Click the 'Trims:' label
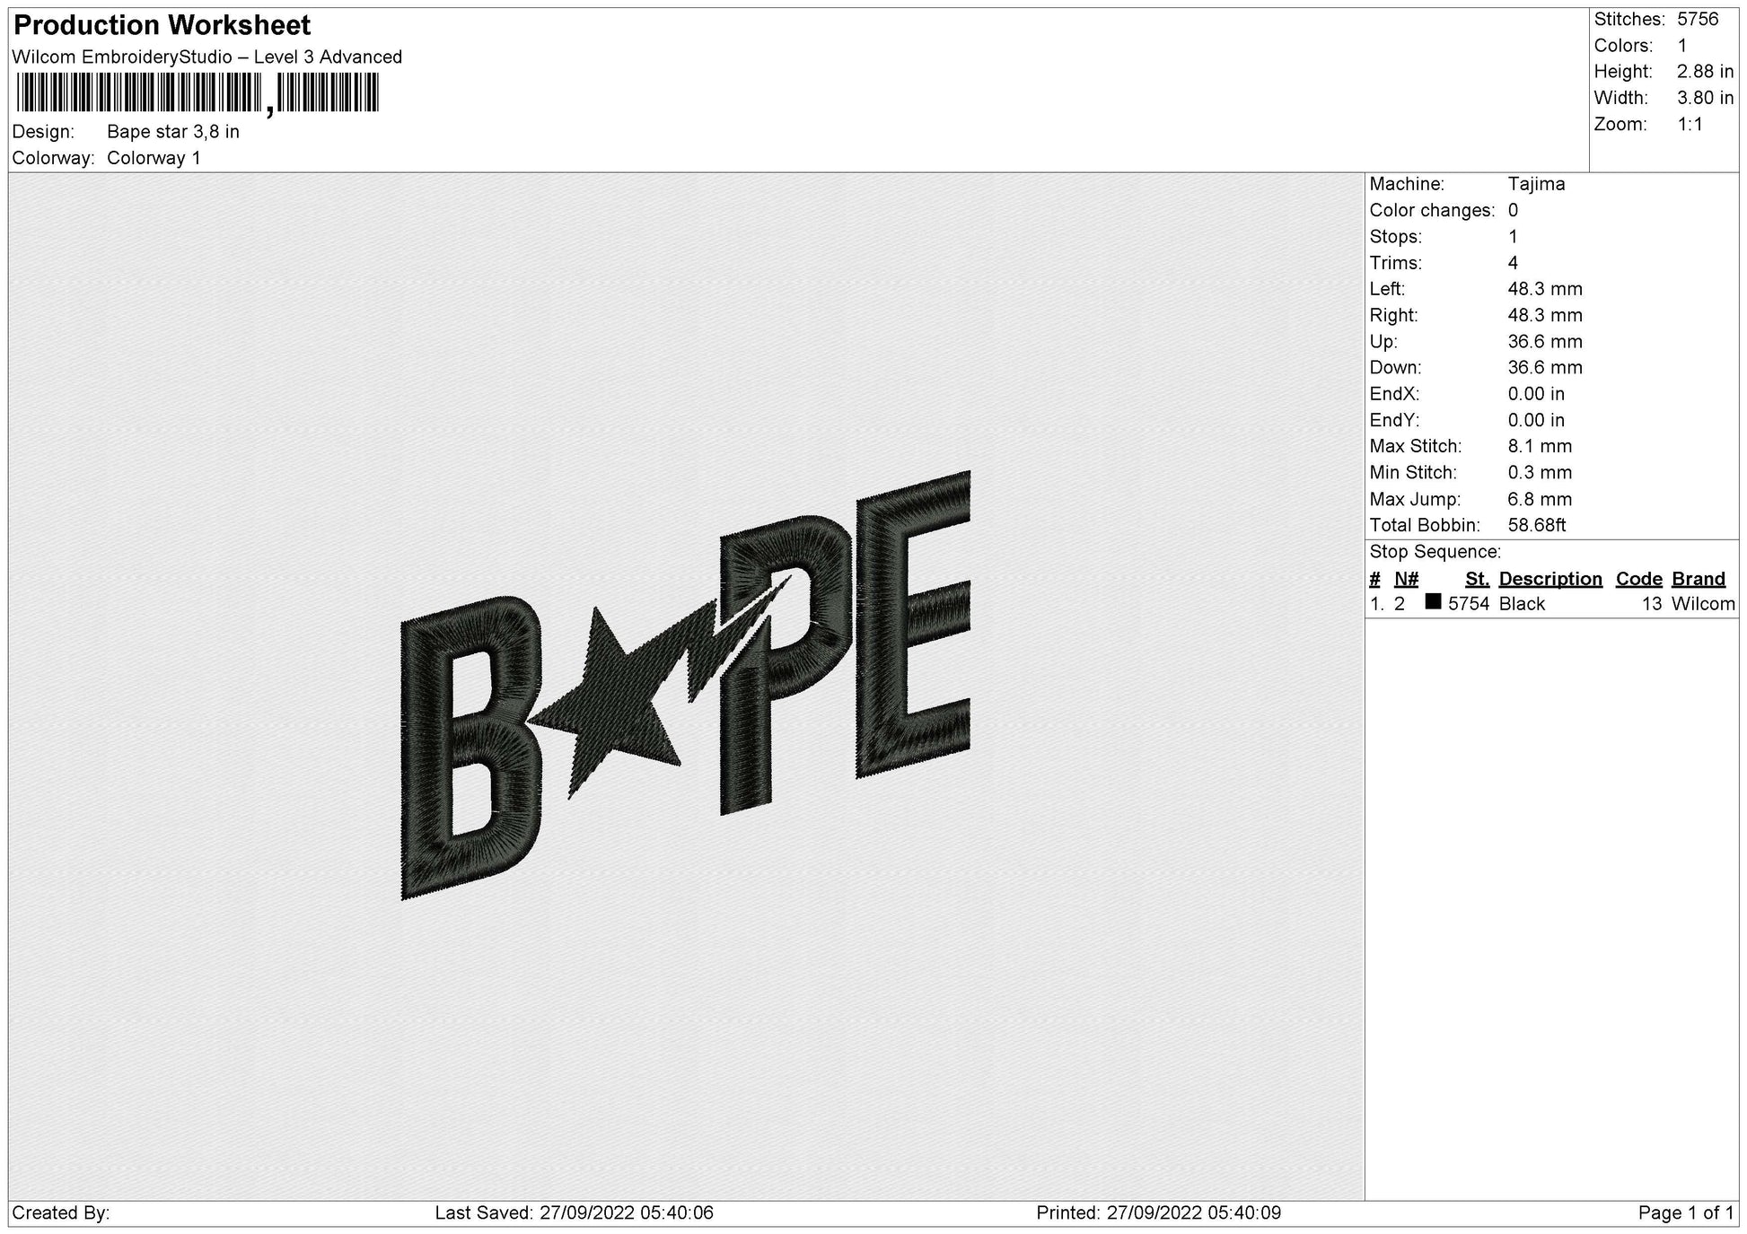The height and width of the screenshot is (1234, 1747). pyautogui.click(x=1396, y=263)
